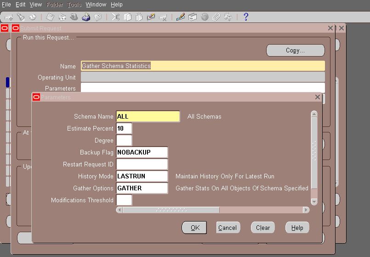Image resolution: width=370 pixels, height=257 pixels.
Task: Open the Window menu
Action: (x=96, y=5)
